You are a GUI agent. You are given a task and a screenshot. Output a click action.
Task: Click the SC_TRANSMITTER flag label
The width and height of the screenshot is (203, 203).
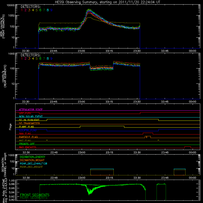click(29, 123)
